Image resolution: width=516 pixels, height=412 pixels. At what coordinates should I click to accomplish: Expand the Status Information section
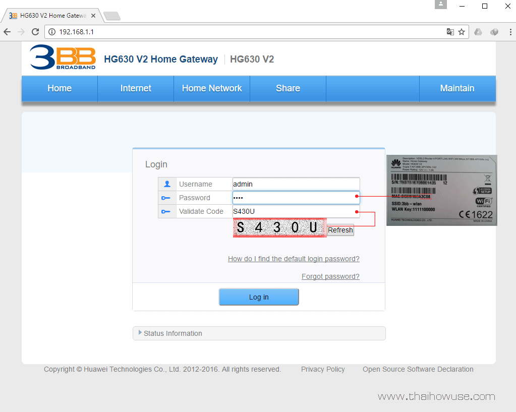[x=259, y=333]
